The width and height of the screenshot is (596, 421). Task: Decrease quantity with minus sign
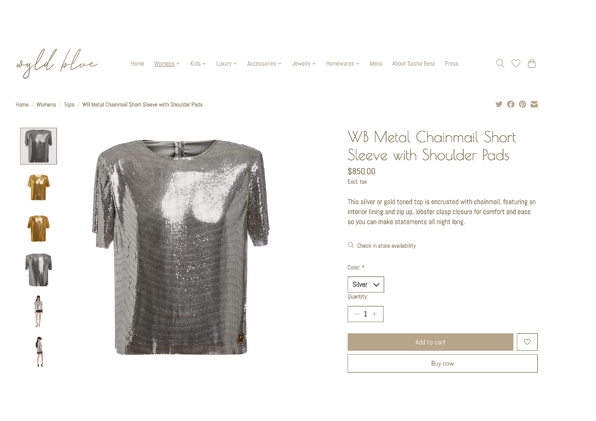click(357, 314)
